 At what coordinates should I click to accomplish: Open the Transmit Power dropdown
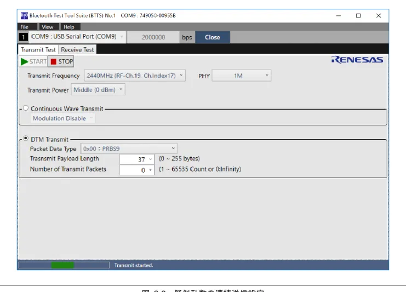coord(98,89)
